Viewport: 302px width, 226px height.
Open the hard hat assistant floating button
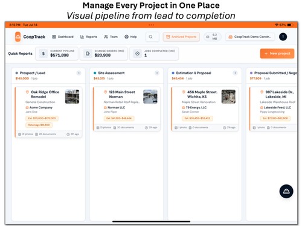coord(286,191)
